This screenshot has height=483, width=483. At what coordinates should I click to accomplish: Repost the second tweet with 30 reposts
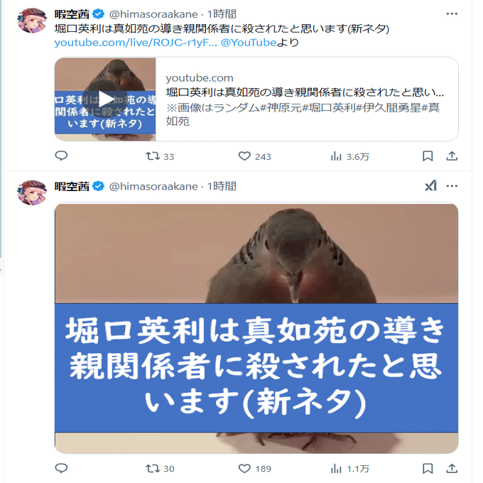point(160,469)
